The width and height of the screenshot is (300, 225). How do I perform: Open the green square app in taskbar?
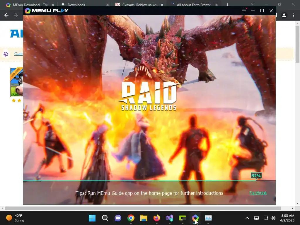tap(182, 218)
